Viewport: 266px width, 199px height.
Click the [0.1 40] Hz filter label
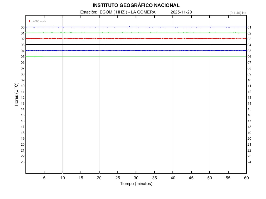(238, 13)
